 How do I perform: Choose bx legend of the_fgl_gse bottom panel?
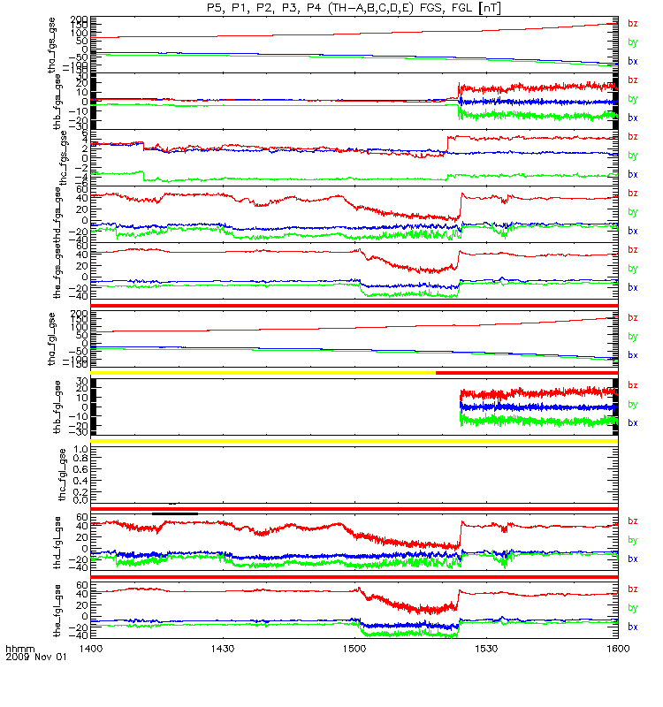click(x=633, y=627)
